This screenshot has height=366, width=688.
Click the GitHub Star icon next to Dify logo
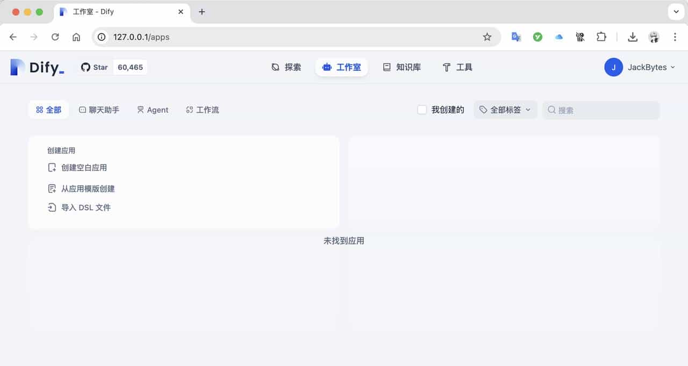tap(86, 67)
